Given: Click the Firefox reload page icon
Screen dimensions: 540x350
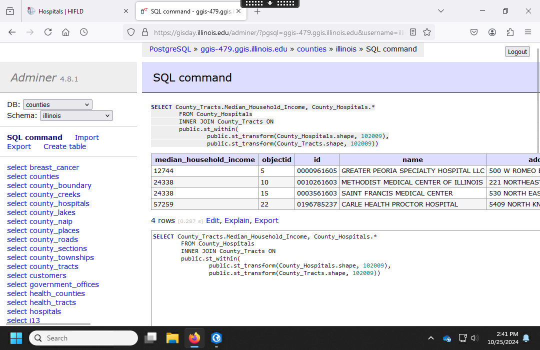Looking at the screenshot, I should click(48, 32).
